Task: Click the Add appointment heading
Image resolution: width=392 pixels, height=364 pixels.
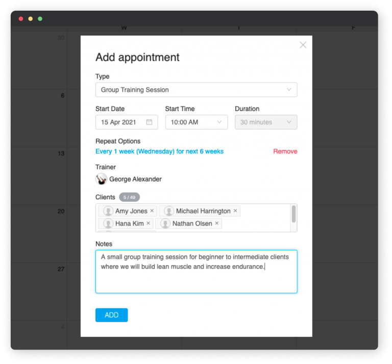Action: tap(137, 58)
